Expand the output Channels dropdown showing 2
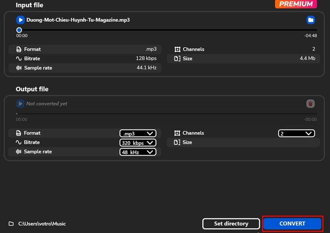This screenshot has width=330, height=233. click(x=297, y=133)
